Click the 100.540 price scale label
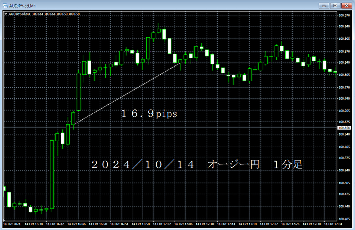This screenshot has width=355, height=230. (x=344, y=170)
